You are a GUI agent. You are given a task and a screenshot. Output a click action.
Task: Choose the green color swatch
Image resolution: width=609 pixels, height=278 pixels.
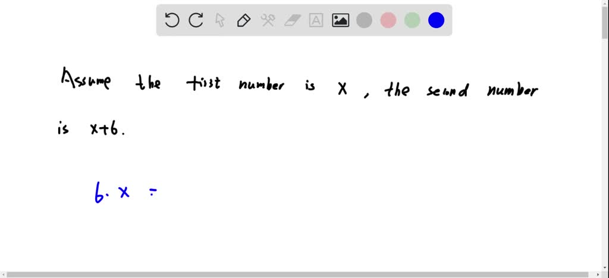point(412,20)
